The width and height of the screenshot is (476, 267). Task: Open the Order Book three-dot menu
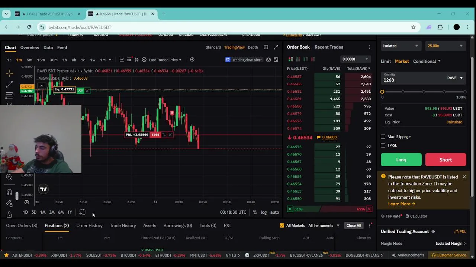370,47
